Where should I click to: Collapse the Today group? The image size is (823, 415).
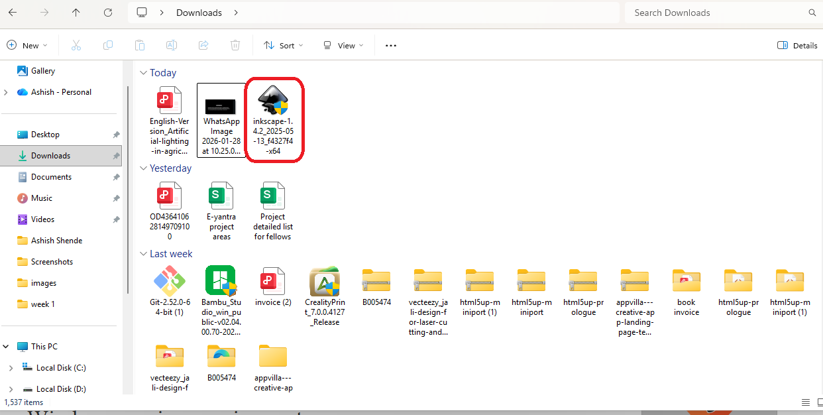143,73
